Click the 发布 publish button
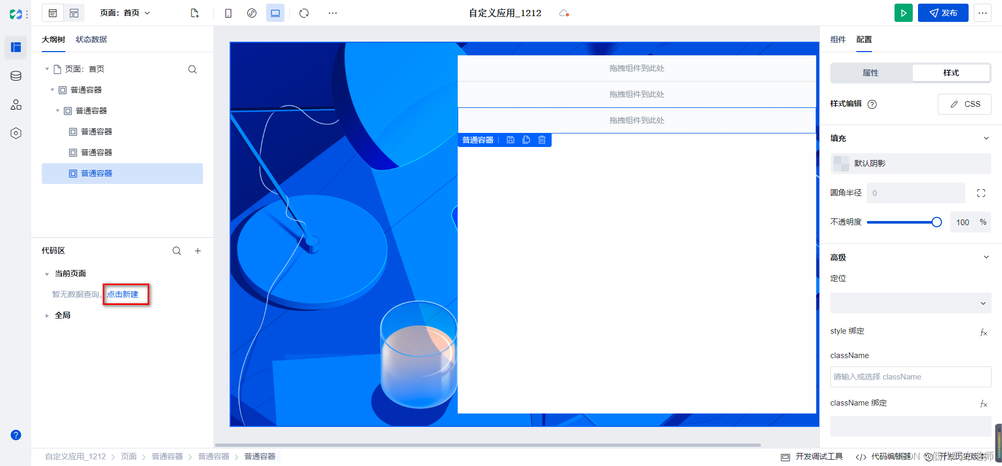This screenshot has height=466, width=1002. pos(943,13)
